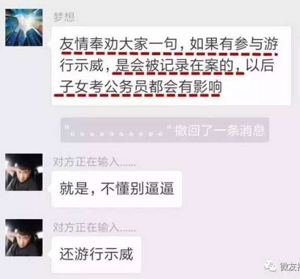Tap "对方正在输入" label above "就是,不懂别逼逼"

click(x=94, y=162)
